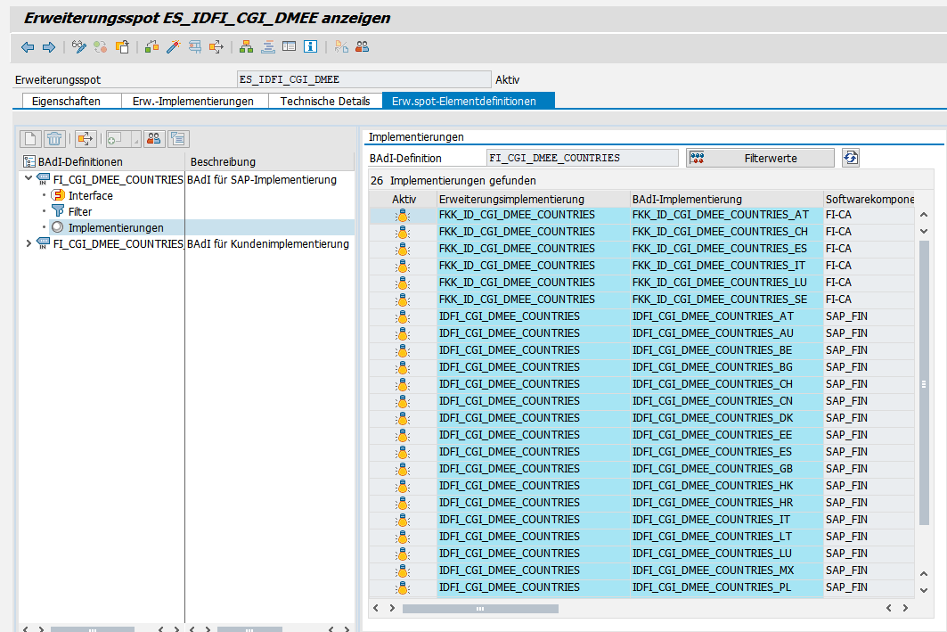The width and height of the screenshot is (947, 632).
Task: Click the create new page icon in left panel
Action: [x=31, y=138]
